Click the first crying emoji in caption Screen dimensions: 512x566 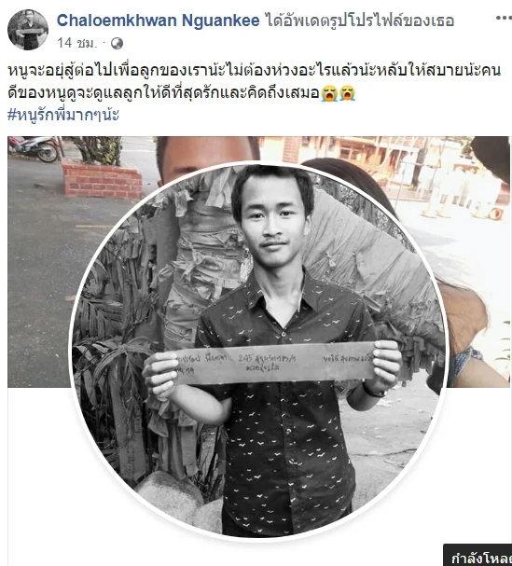329,93
